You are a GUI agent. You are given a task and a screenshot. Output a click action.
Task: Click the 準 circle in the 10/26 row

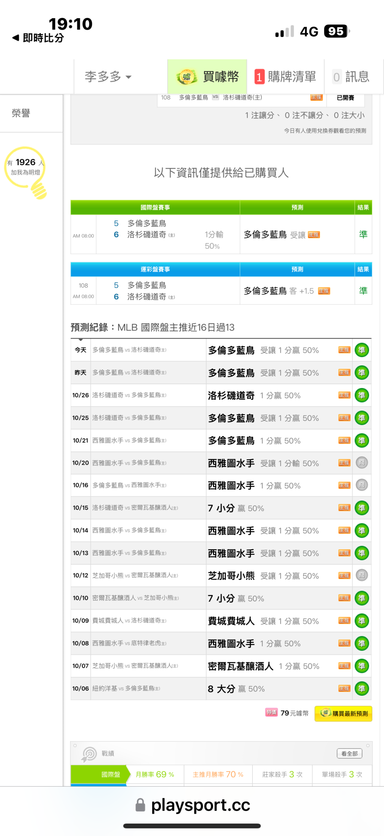(x=362, y=395)
